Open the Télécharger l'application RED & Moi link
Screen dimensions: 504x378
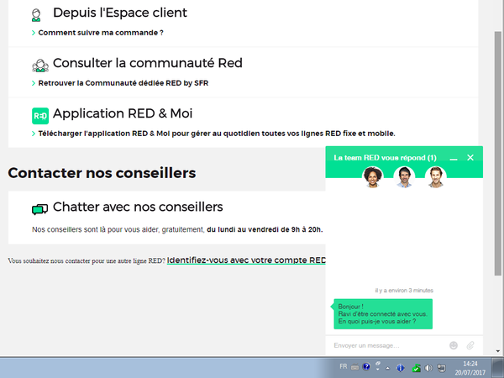coord(217,134)
